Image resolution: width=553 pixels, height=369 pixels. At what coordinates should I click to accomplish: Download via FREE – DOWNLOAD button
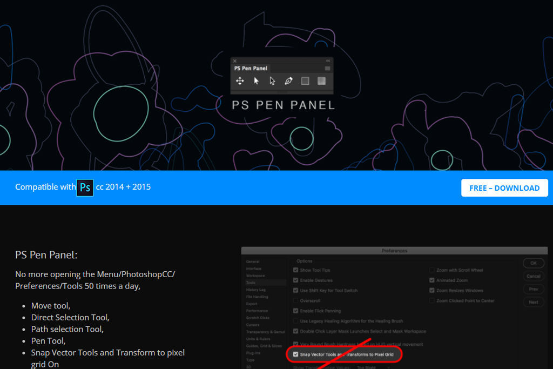point(504,187)
